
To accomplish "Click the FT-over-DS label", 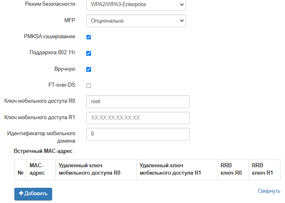I will pos(62,85).
